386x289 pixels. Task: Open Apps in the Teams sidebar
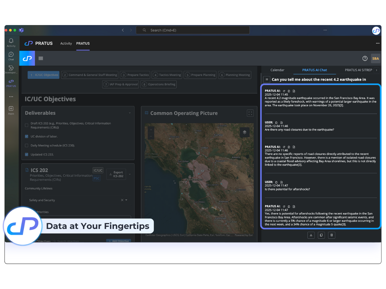click(11, 110)
